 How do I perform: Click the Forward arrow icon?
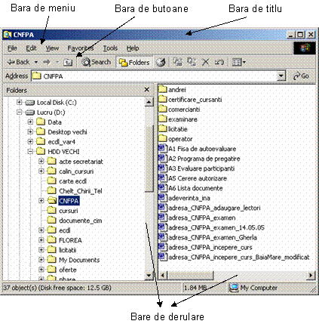[47, 62]
